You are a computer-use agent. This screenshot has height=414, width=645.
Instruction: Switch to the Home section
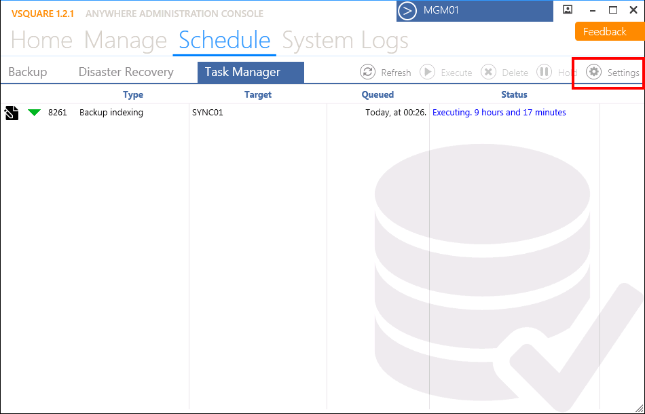click(41, 40)
